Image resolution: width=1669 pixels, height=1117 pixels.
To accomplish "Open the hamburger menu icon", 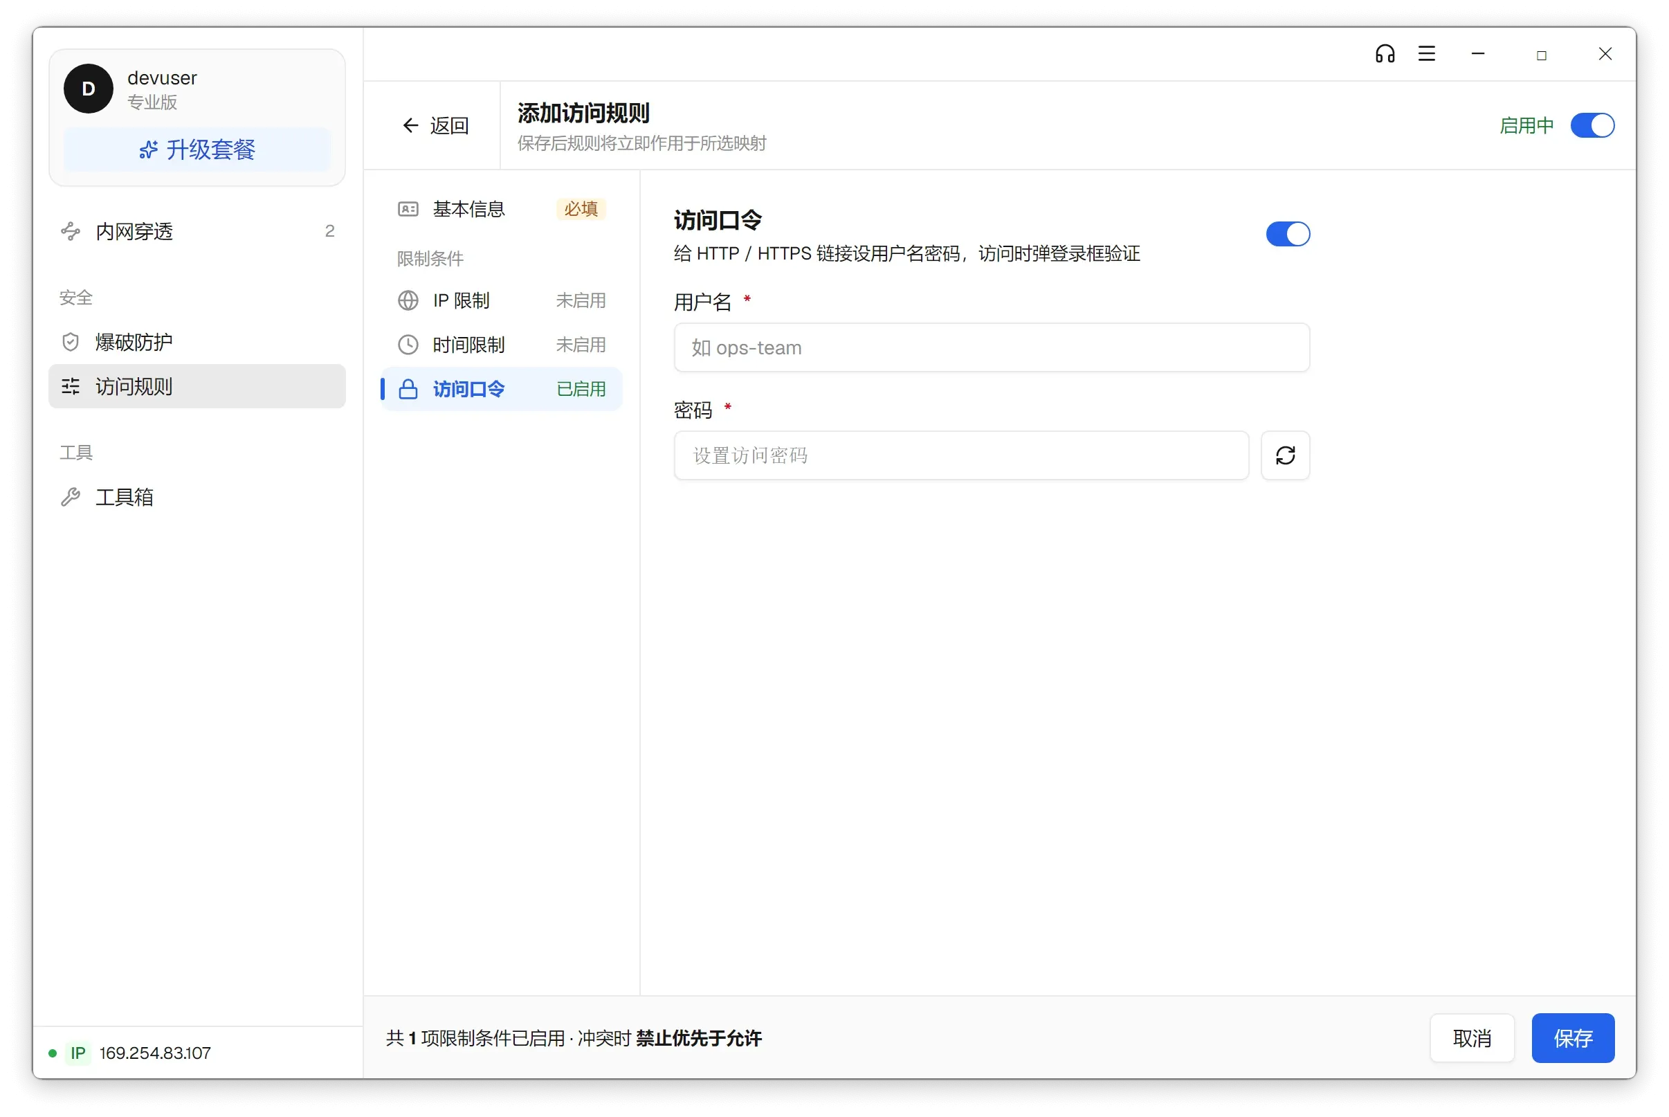I will (1426, 54).
